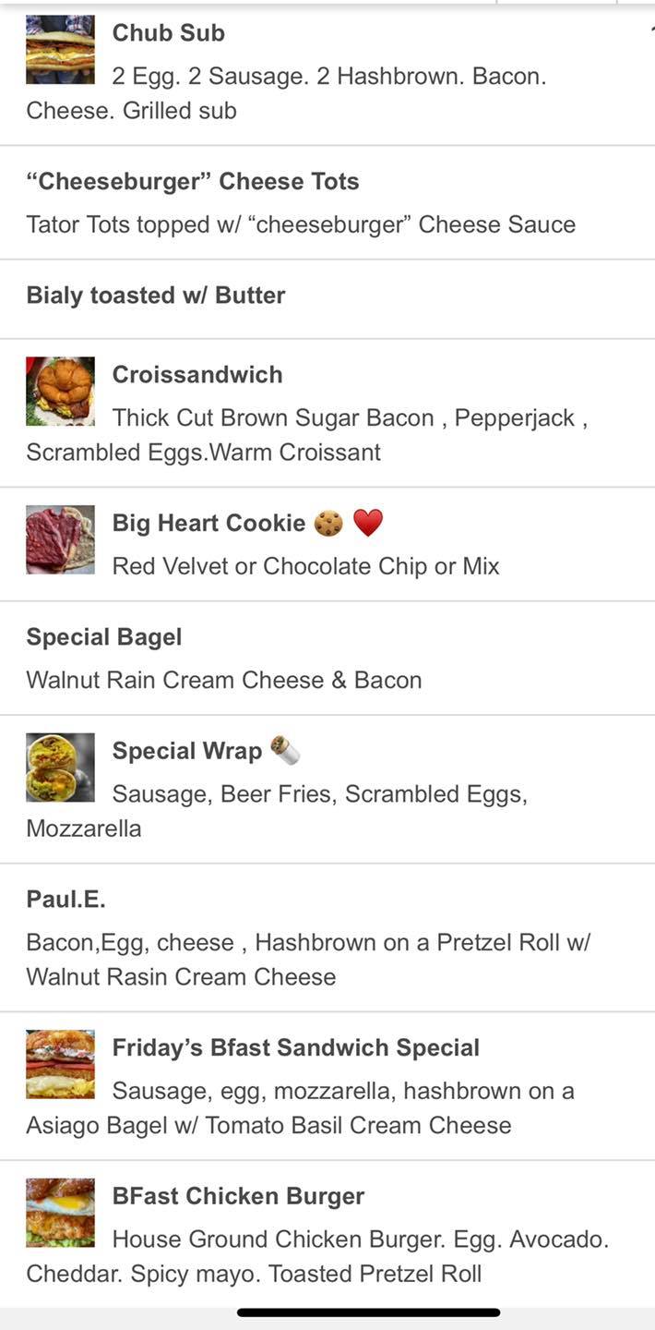Tap the Special Wrap ingredients description
The image size is (655, 1330).
[x=319, y=794]
